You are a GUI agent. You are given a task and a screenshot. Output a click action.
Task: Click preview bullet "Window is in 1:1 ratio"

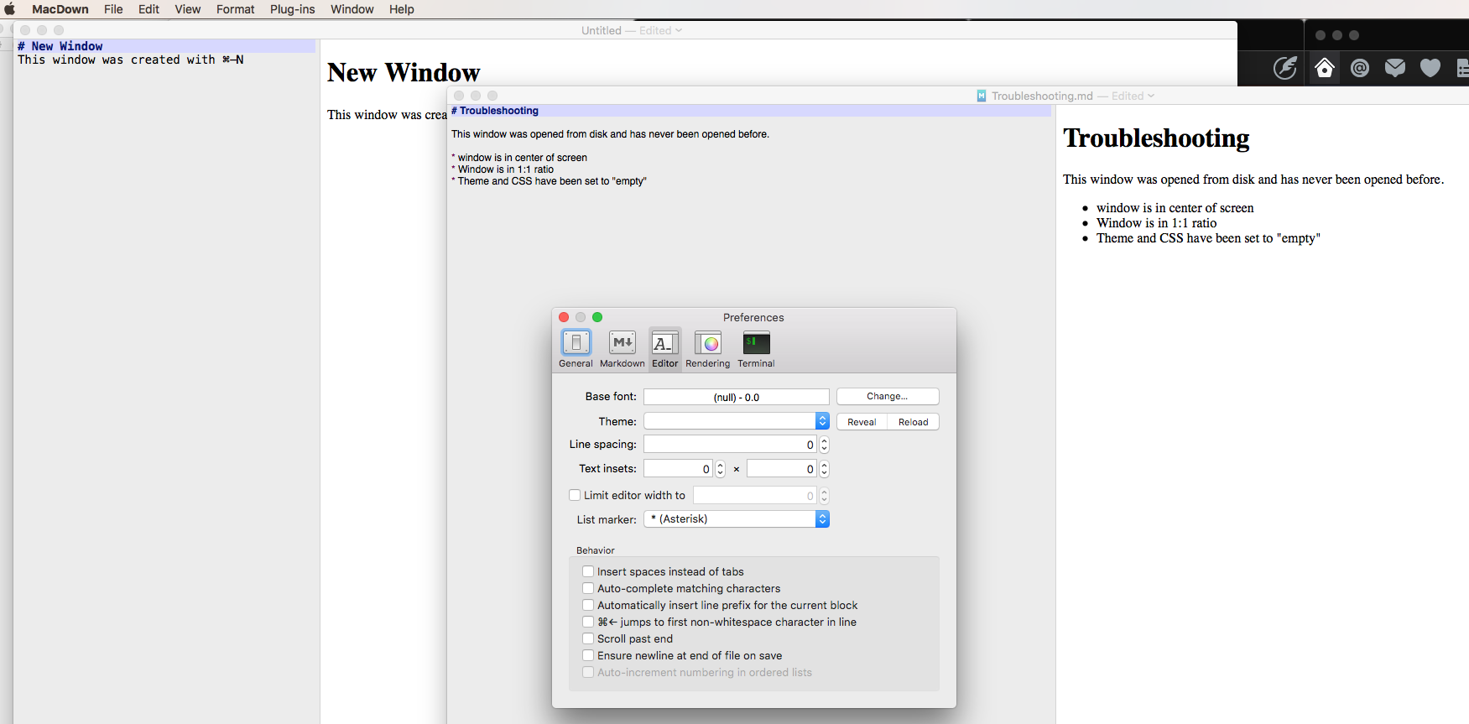point(1156,223)
